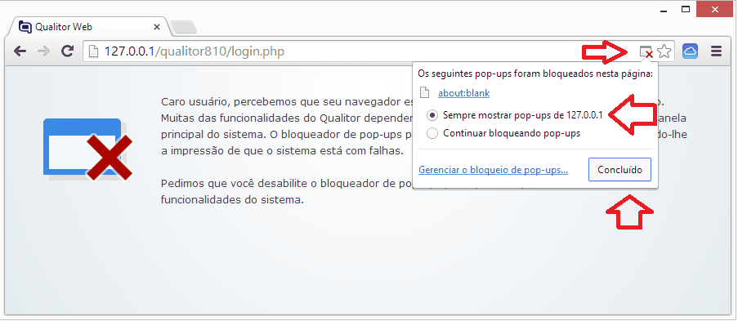Image resolution: width=738 pixels, height=321 pixels.
Task: Select the Qualitor Web tab
Action: tap(89, 27)
